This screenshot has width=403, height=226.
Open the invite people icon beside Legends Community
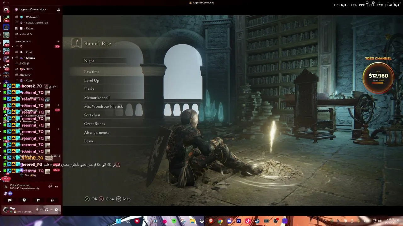(x=59, y=9)
